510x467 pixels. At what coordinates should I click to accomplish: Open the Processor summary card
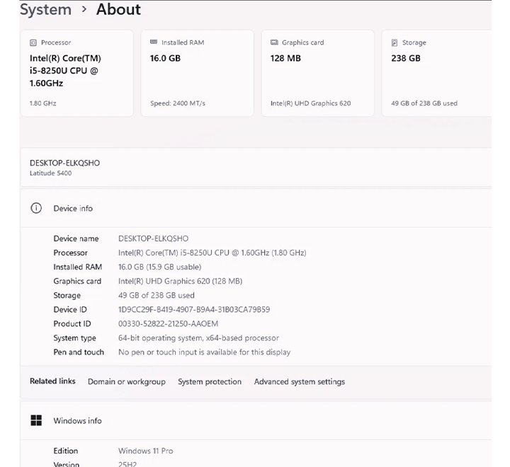point(77,73)
